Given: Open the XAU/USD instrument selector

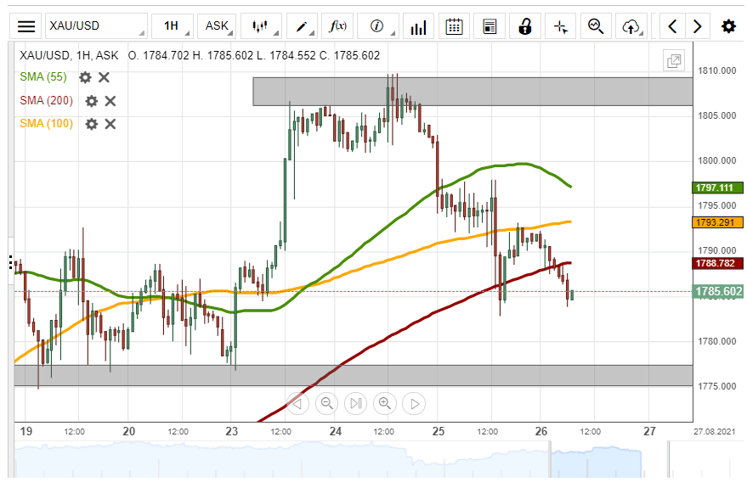Looking at the screenshot, I should 94,26.
